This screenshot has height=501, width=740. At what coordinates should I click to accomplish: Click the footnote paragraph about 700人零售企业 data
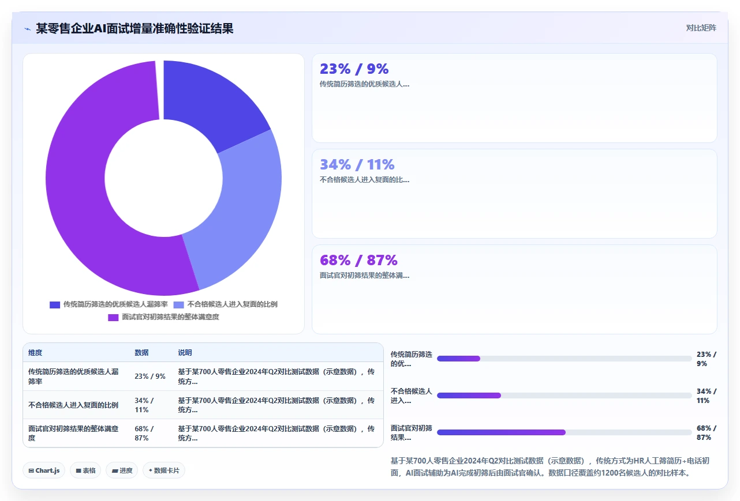pos(552,467)
